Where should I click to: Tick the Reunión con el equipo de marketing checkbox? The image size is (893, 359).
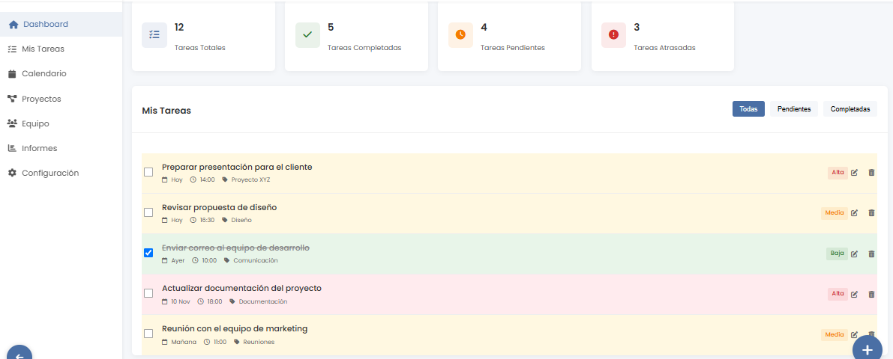tap(148, 334)
